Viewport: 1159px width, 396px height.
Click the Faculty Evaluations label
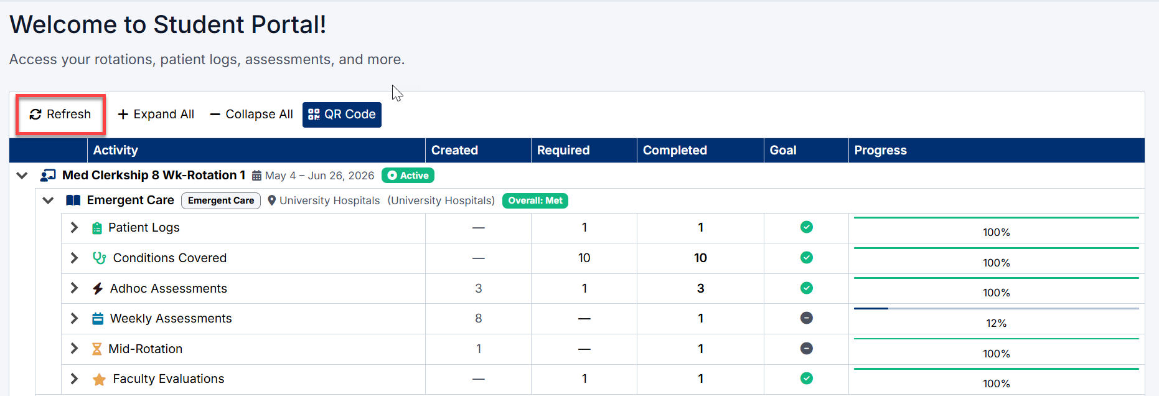coord(169,379)
